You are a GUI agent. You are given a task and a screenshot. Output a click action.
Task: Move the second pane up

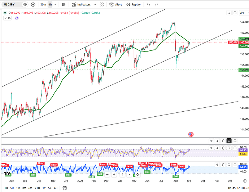[x=211, y=140]
